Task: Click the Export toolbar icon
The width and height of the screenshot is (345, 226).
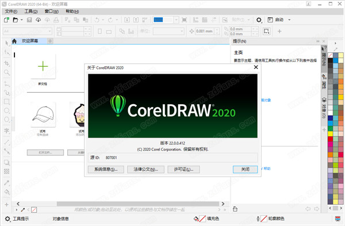Action: [x=136, y=20]
